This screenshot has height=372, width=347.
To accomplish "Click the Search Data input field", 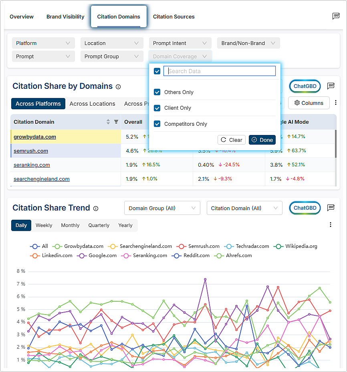I will tap(220, 71).
